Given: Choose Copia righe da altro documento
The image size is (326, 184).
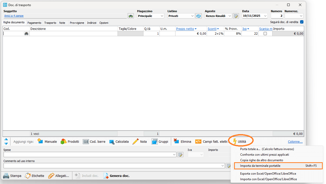Looking at the screenshot, I should click(262, 160).
